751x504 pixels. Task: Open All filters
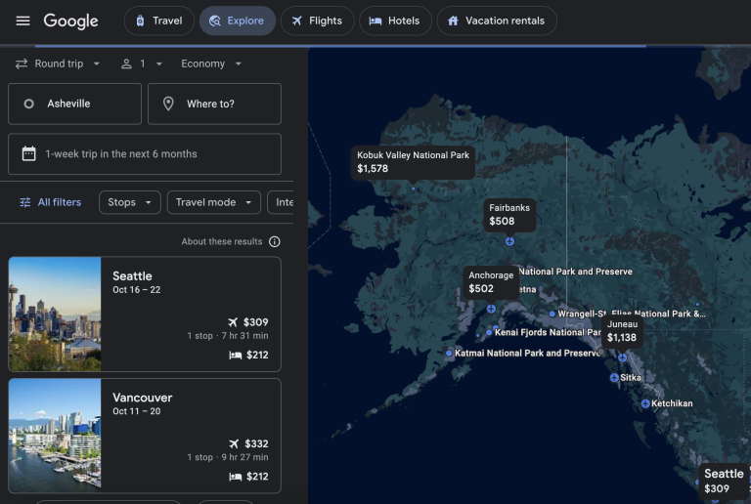click(50, 202)
